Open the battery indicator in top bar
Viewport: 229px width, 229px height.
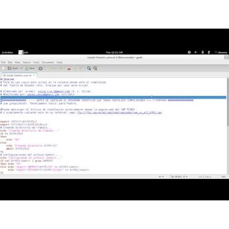coord(209,52)
